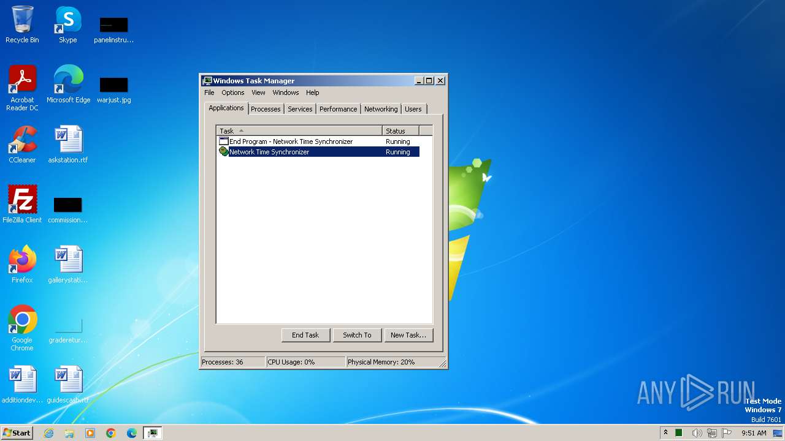Click the 'Processes: 36' status text
This screenshot has height=441, width=785.
222,362
